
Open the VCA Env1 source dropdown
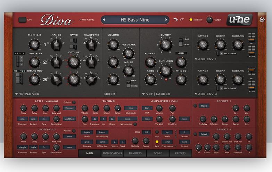coord(147,108)
